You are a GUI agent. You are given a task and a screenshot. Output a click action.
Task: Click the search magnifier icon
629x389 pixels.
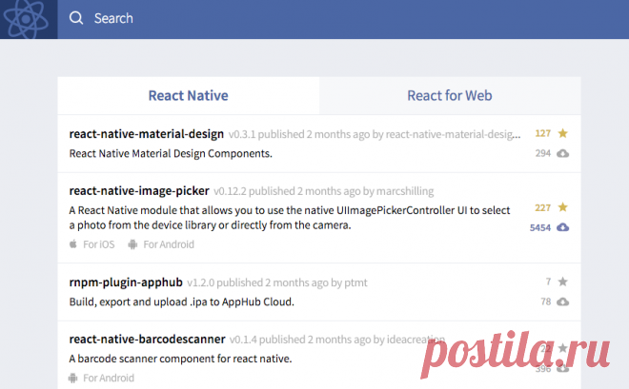click(76, 18)
